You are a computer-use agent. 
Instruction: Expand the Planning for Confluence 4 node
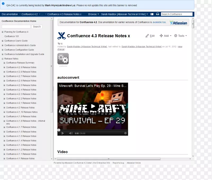pyautogui.click(x=3, y=32)
